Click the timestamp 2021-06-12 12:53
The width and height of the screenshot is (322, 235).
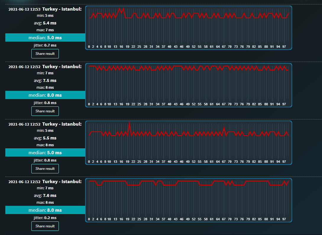25,9
